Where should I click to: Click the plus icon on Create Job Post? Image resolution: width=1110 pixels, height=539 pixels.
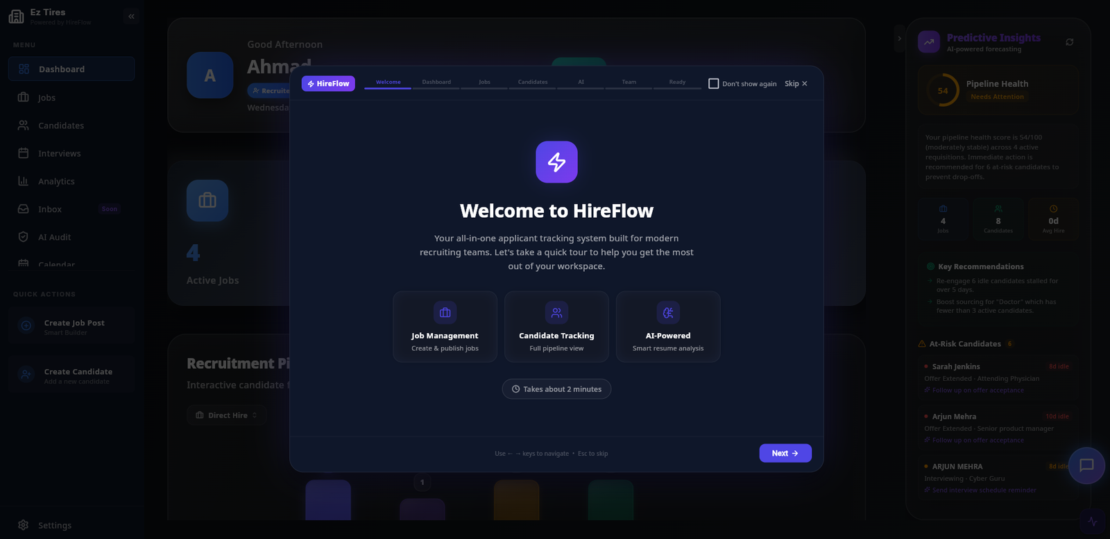click(26, 325)
